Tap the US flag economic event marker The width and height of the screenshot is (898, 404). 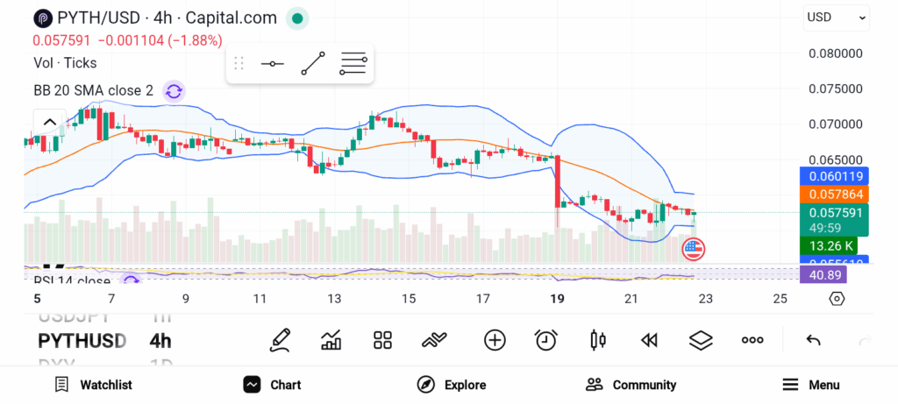(x=693, y=249)
